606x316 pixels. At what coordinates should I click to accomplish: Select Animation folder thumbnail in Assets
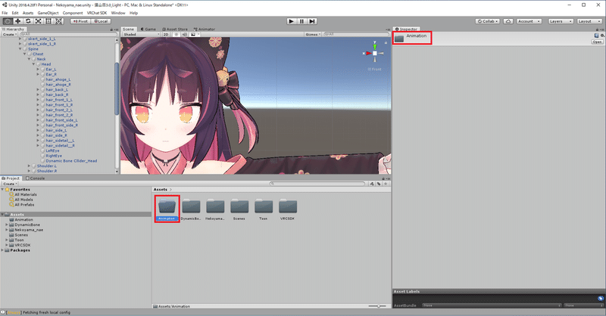click(167, 209)
